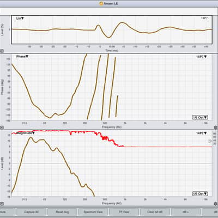Click the Reset Avg button
Image resolution: width=218 pixels, height=218 pixels.
(62, 212)
